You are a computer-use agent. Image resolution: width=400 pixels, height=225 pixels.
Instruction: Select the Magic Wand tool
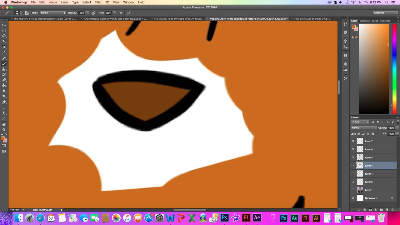tap(4, 41)
